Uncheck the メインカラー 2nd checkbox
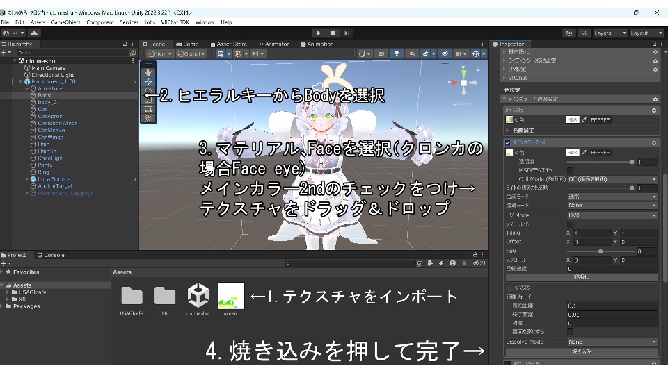The image size is (668, 375). pyautogui.click(x=507, y=142)
